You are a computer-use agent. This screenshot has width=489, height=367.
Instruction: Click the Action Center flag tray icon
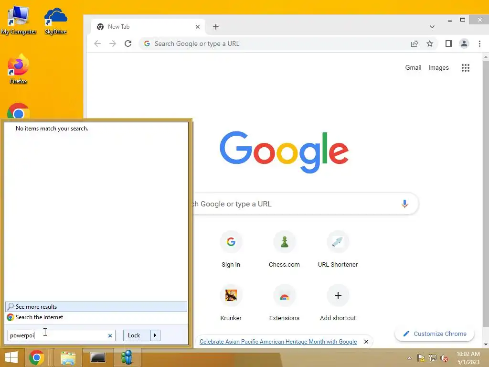coord(421,358)
